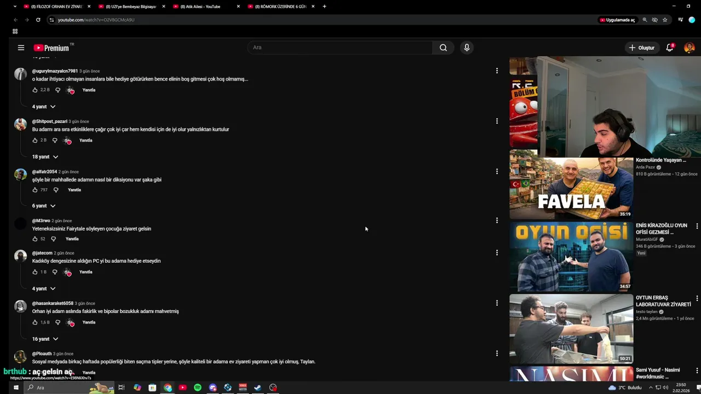Viewport: 701px width, 394px height.
Task: Open the browser zoom magnifier icon
Action: [x=645, y=20]
